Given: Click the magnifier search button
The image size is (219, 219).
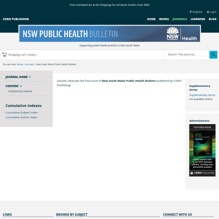Looking at the screenshot, I should 213,55.
